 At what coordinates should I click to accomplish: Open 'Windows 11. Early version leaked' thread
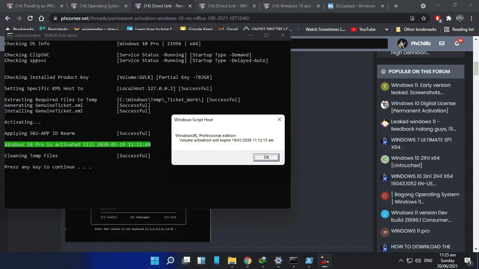(x=421, y=89)
